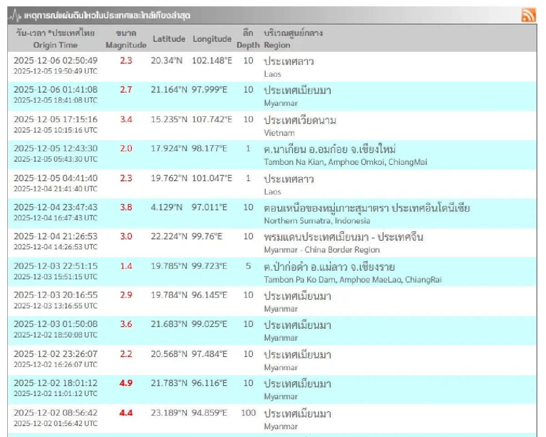Open the RSS feed icon
Viewport: 546px width, 437px height.
529,15
